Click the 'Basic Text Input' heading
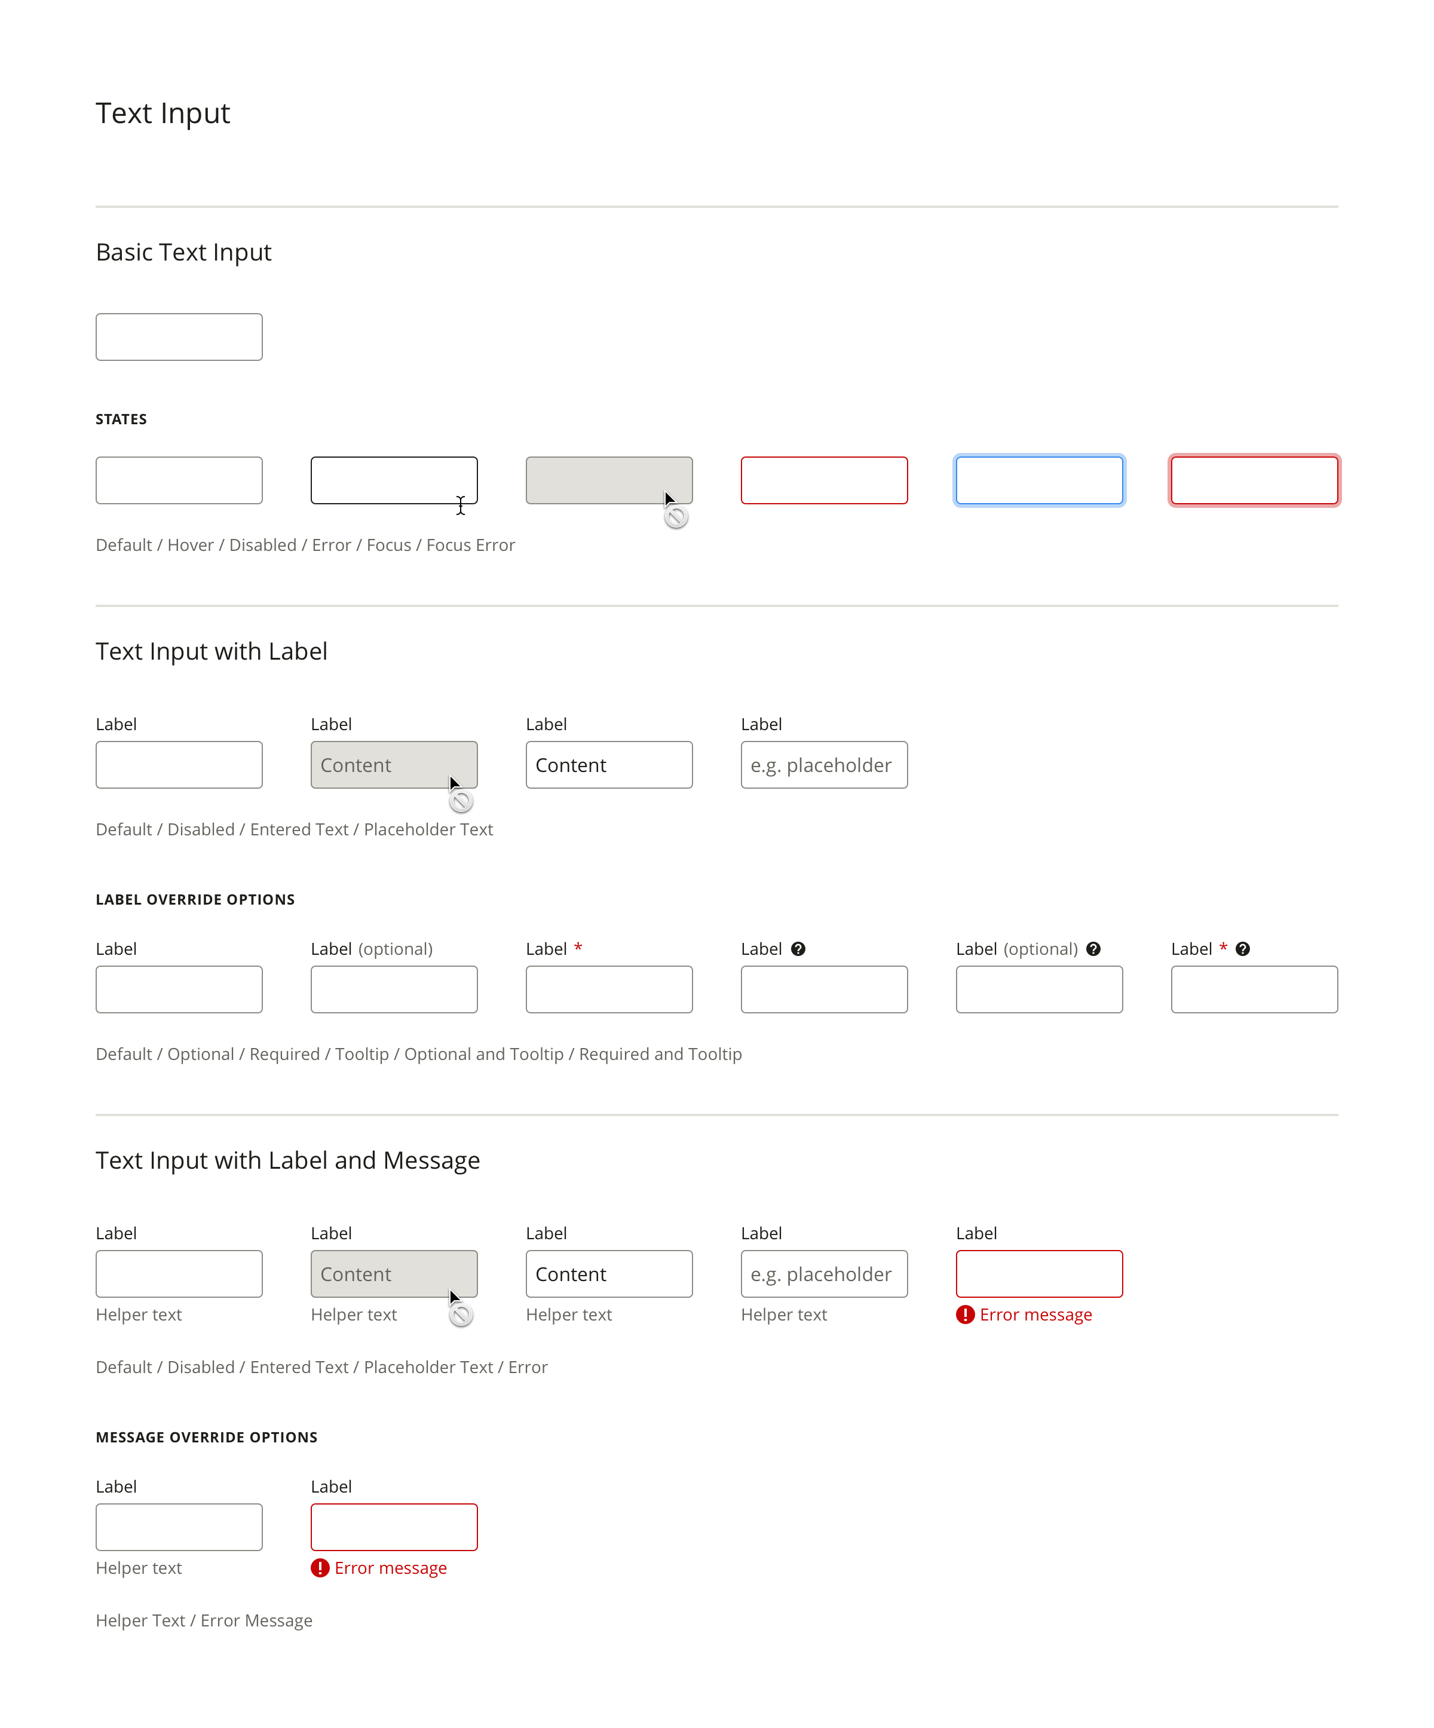Screen dimensions: 1434x1728 (183, 253)
